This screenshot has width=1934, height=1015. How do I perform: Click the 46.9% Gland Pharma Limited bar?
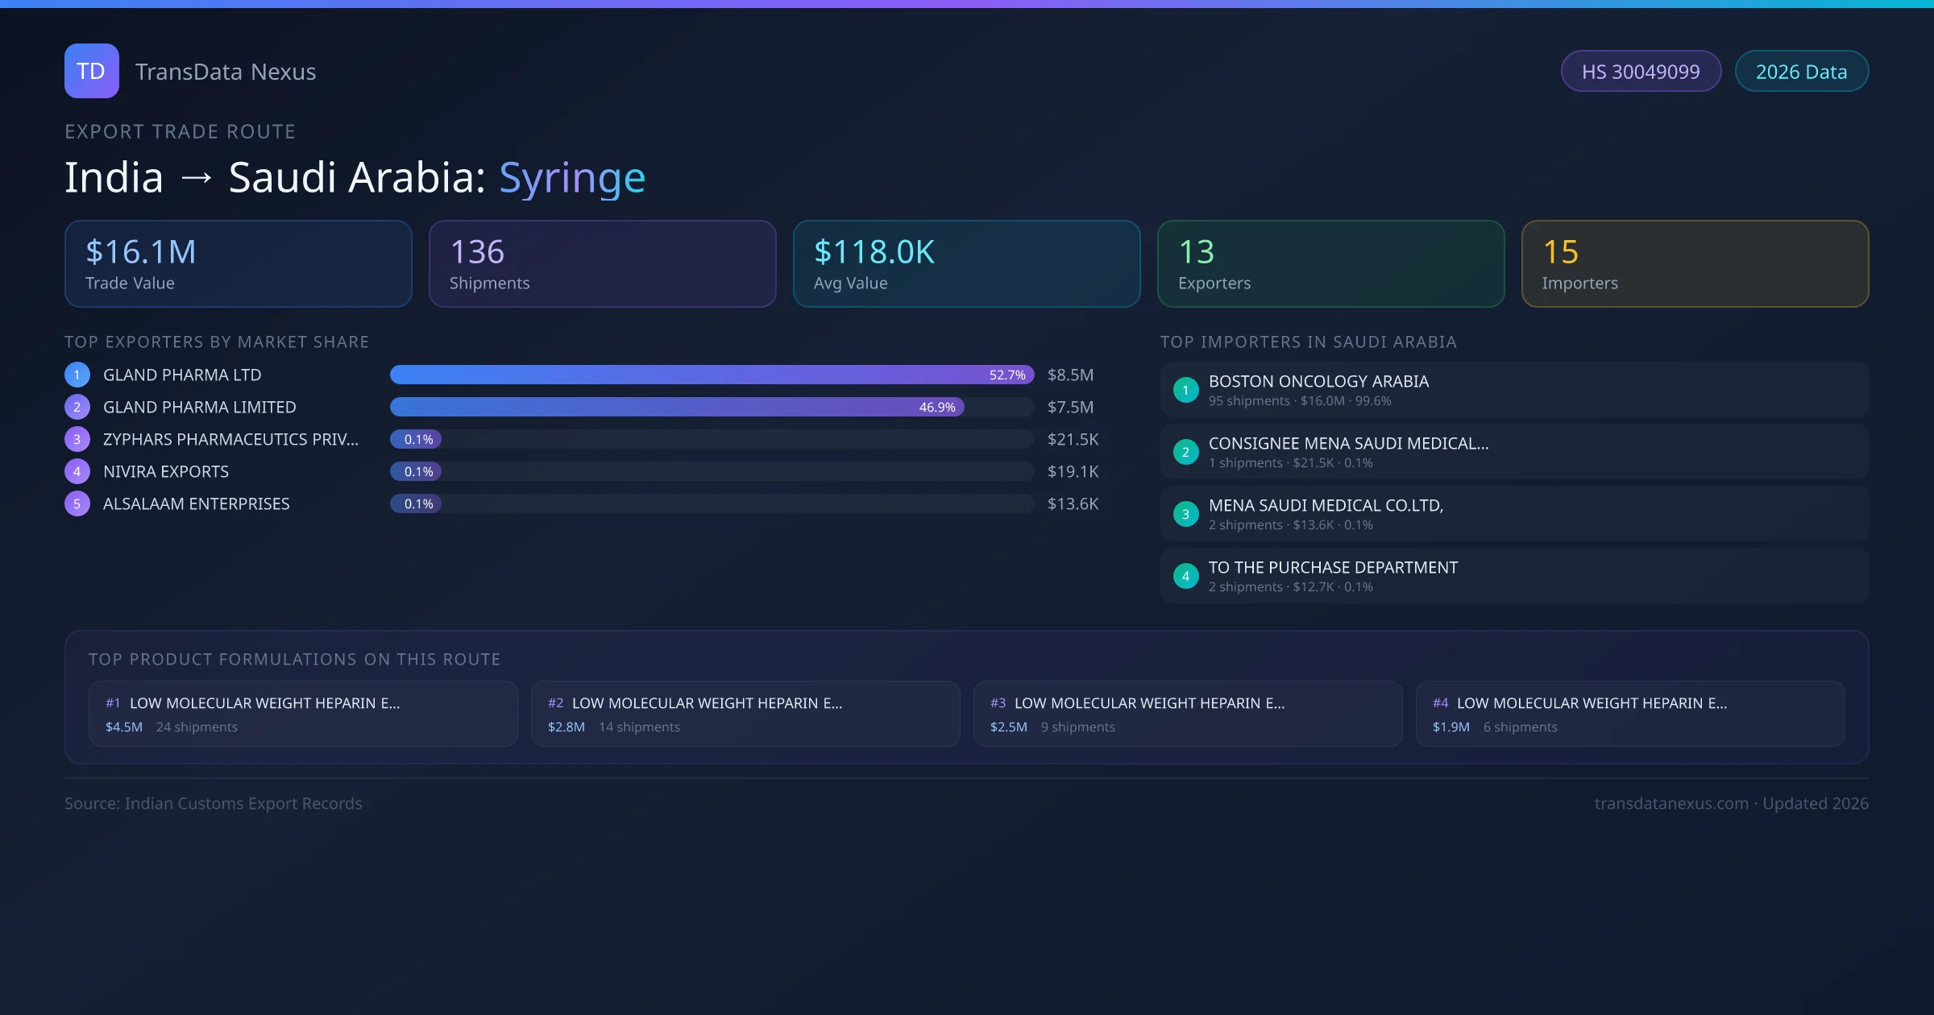point(677,407)
